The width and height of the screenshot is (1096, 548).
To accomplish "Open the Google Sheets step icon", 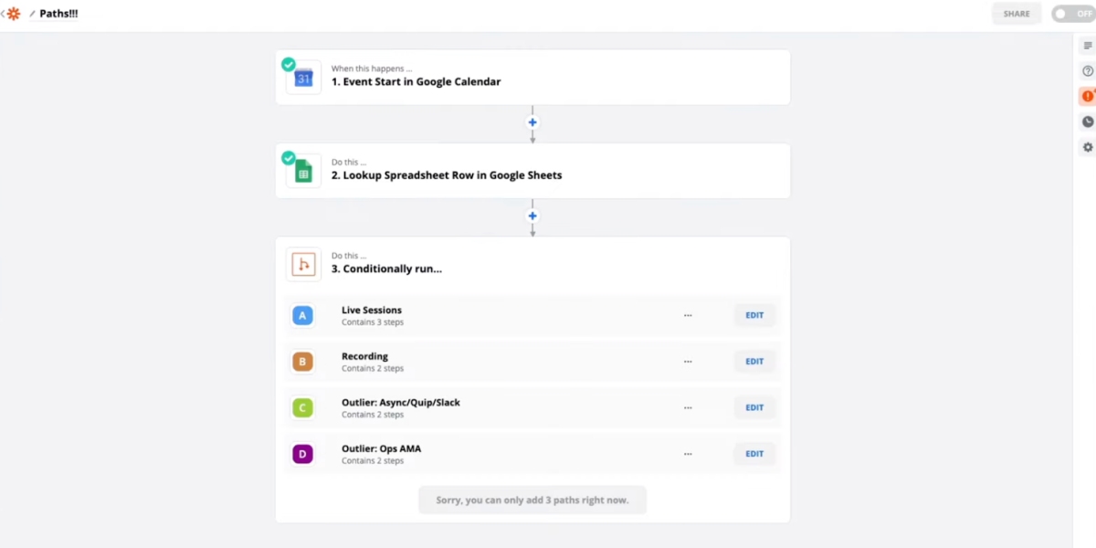I will point(303,171).
